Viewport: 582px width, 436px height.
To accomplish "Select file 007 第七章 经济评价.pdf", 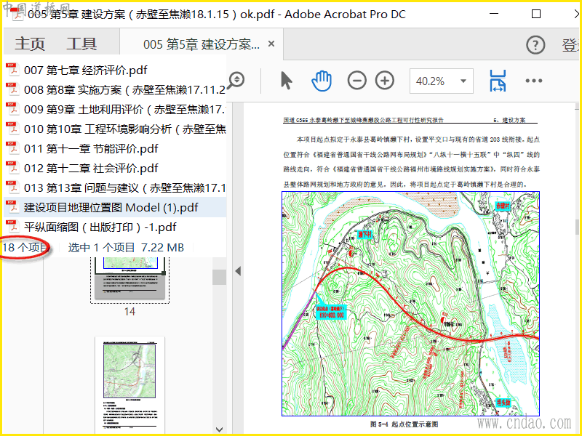I will tap(85, 70).
